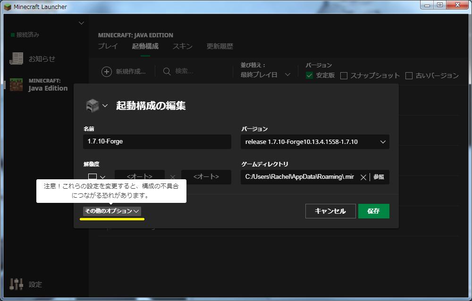Switch to the プレイ tab
This screenshot has height=301, width=472.
(x=108, y=46)
